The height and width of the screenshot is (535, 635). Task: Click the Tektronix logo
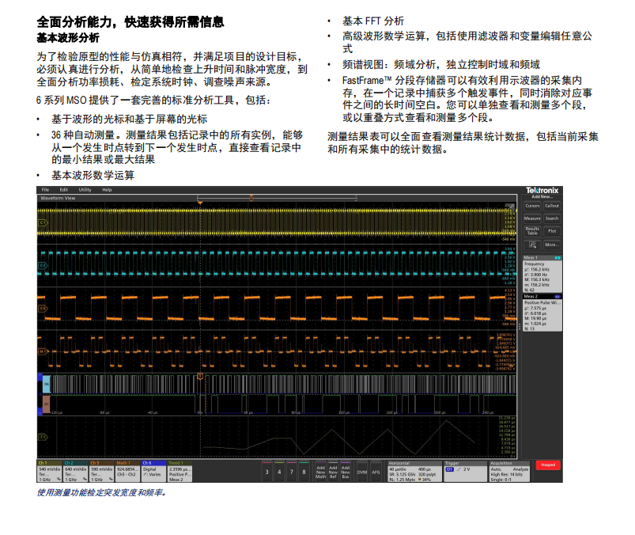click(542, 190)
